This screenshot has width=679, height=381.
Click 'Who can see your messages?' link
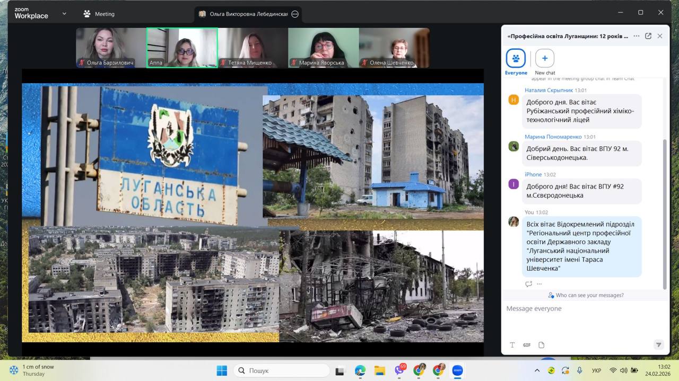(x=589, y=295)
